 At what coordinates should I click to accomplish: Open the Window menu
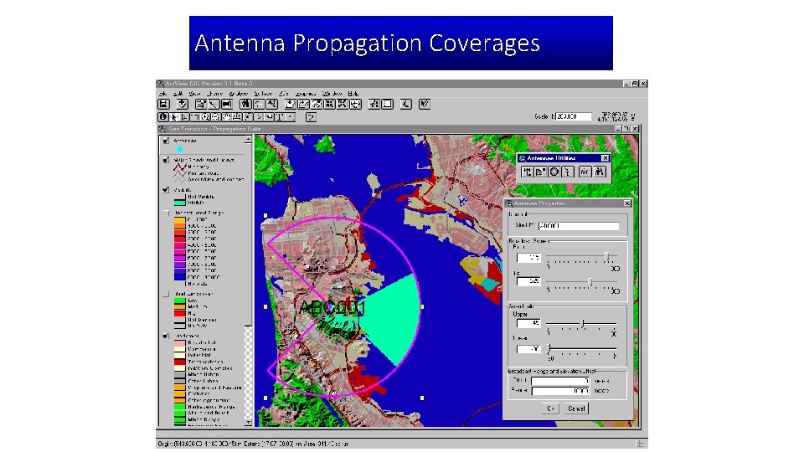332,94
